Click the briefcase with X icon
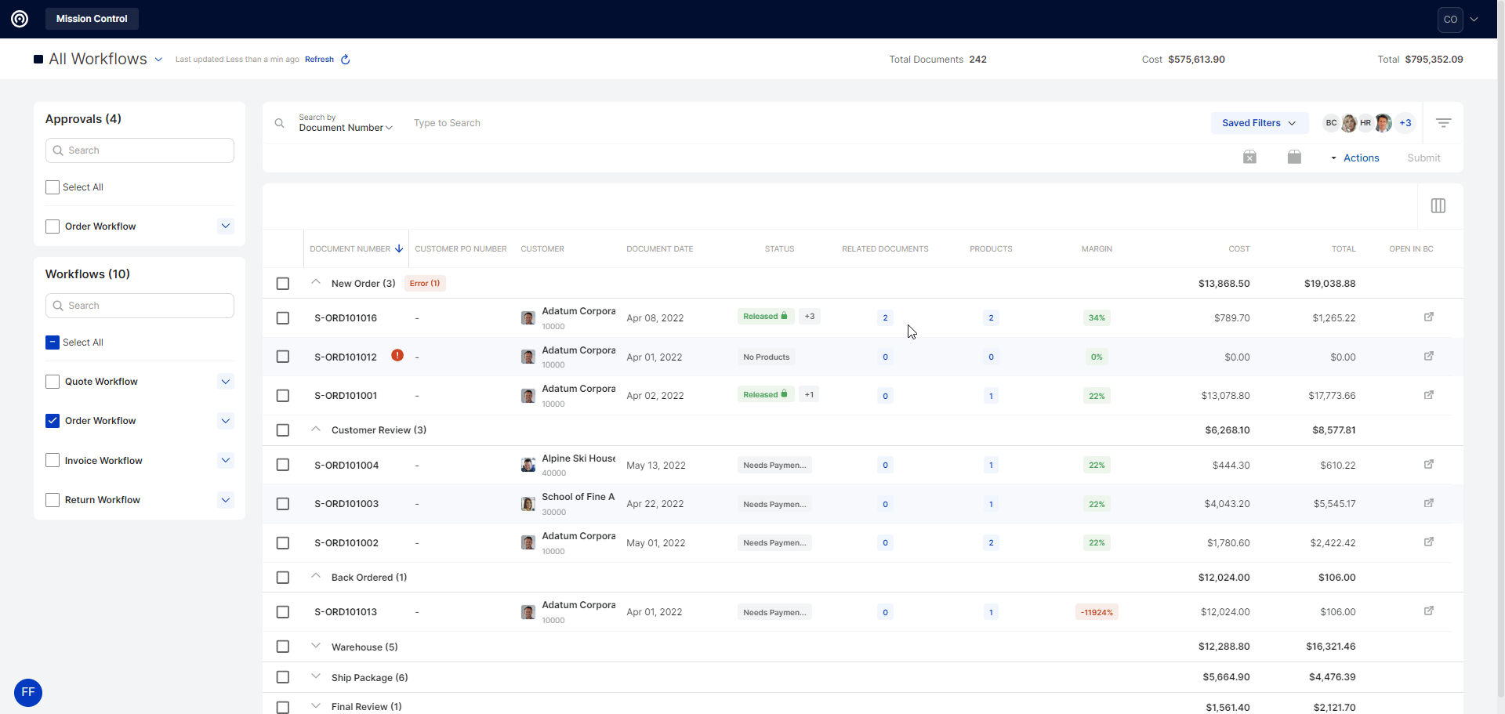 pyautogui.click(x=1249, y=158)
